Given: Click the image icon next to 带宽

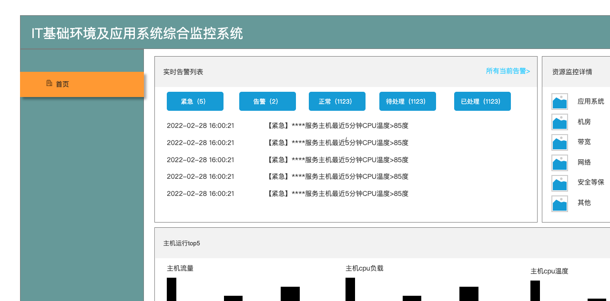Looking at the screenshot, I should point(559,142).
